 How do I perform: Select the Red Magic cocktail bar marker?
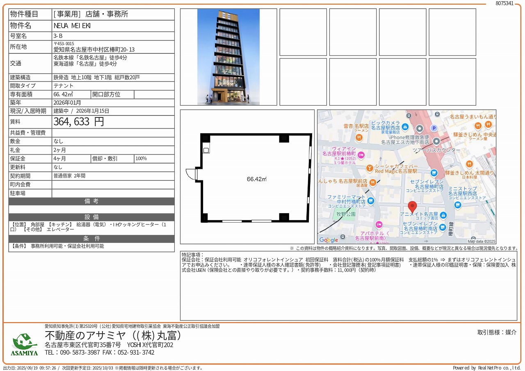(370, 168)
